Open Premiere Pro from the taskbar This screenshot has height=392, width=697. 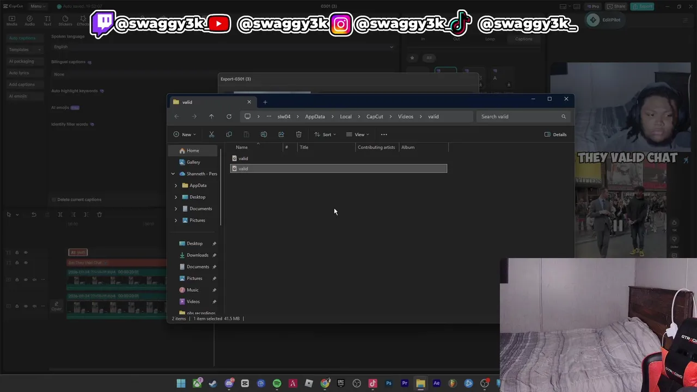pyautogui.click(x=405, y=383)
